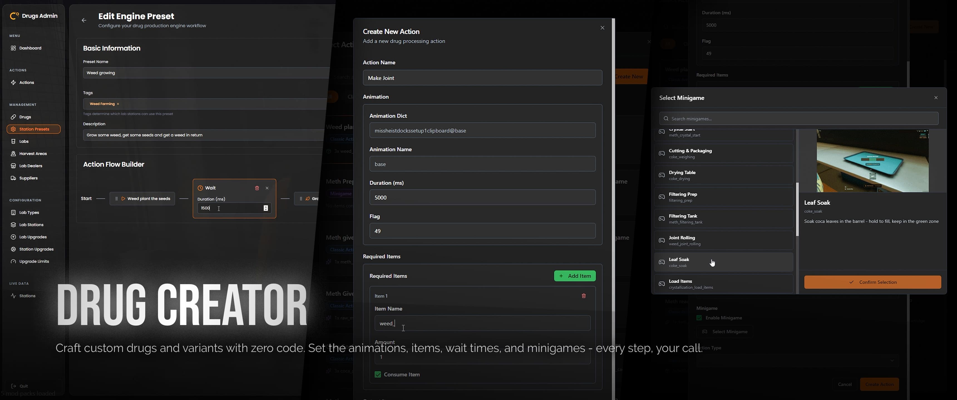Select Filtering Tank minigame

click(x=724, y=219)
